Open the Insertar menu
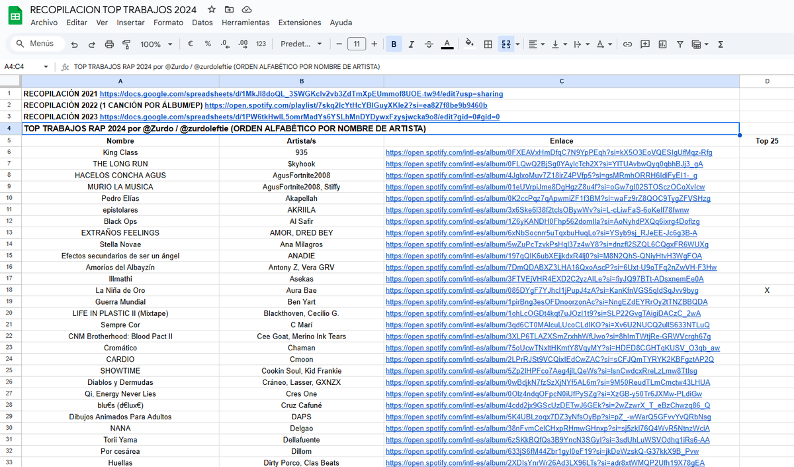 [x=130, y=23]
